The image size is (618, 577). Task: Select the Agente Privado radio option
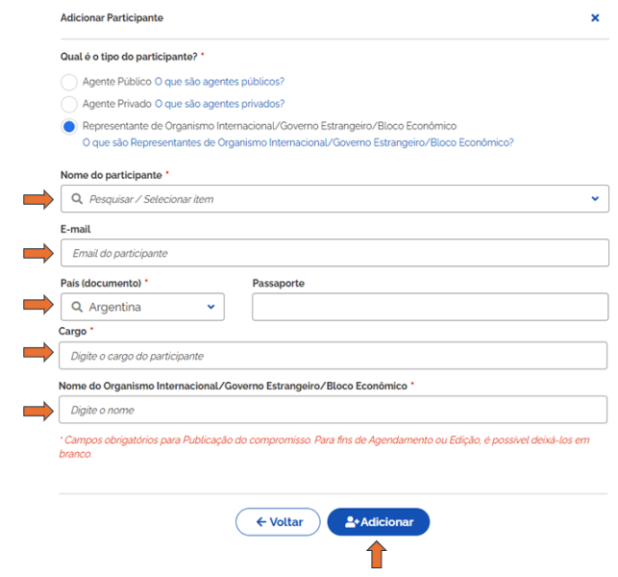click(x=69, y=104)
